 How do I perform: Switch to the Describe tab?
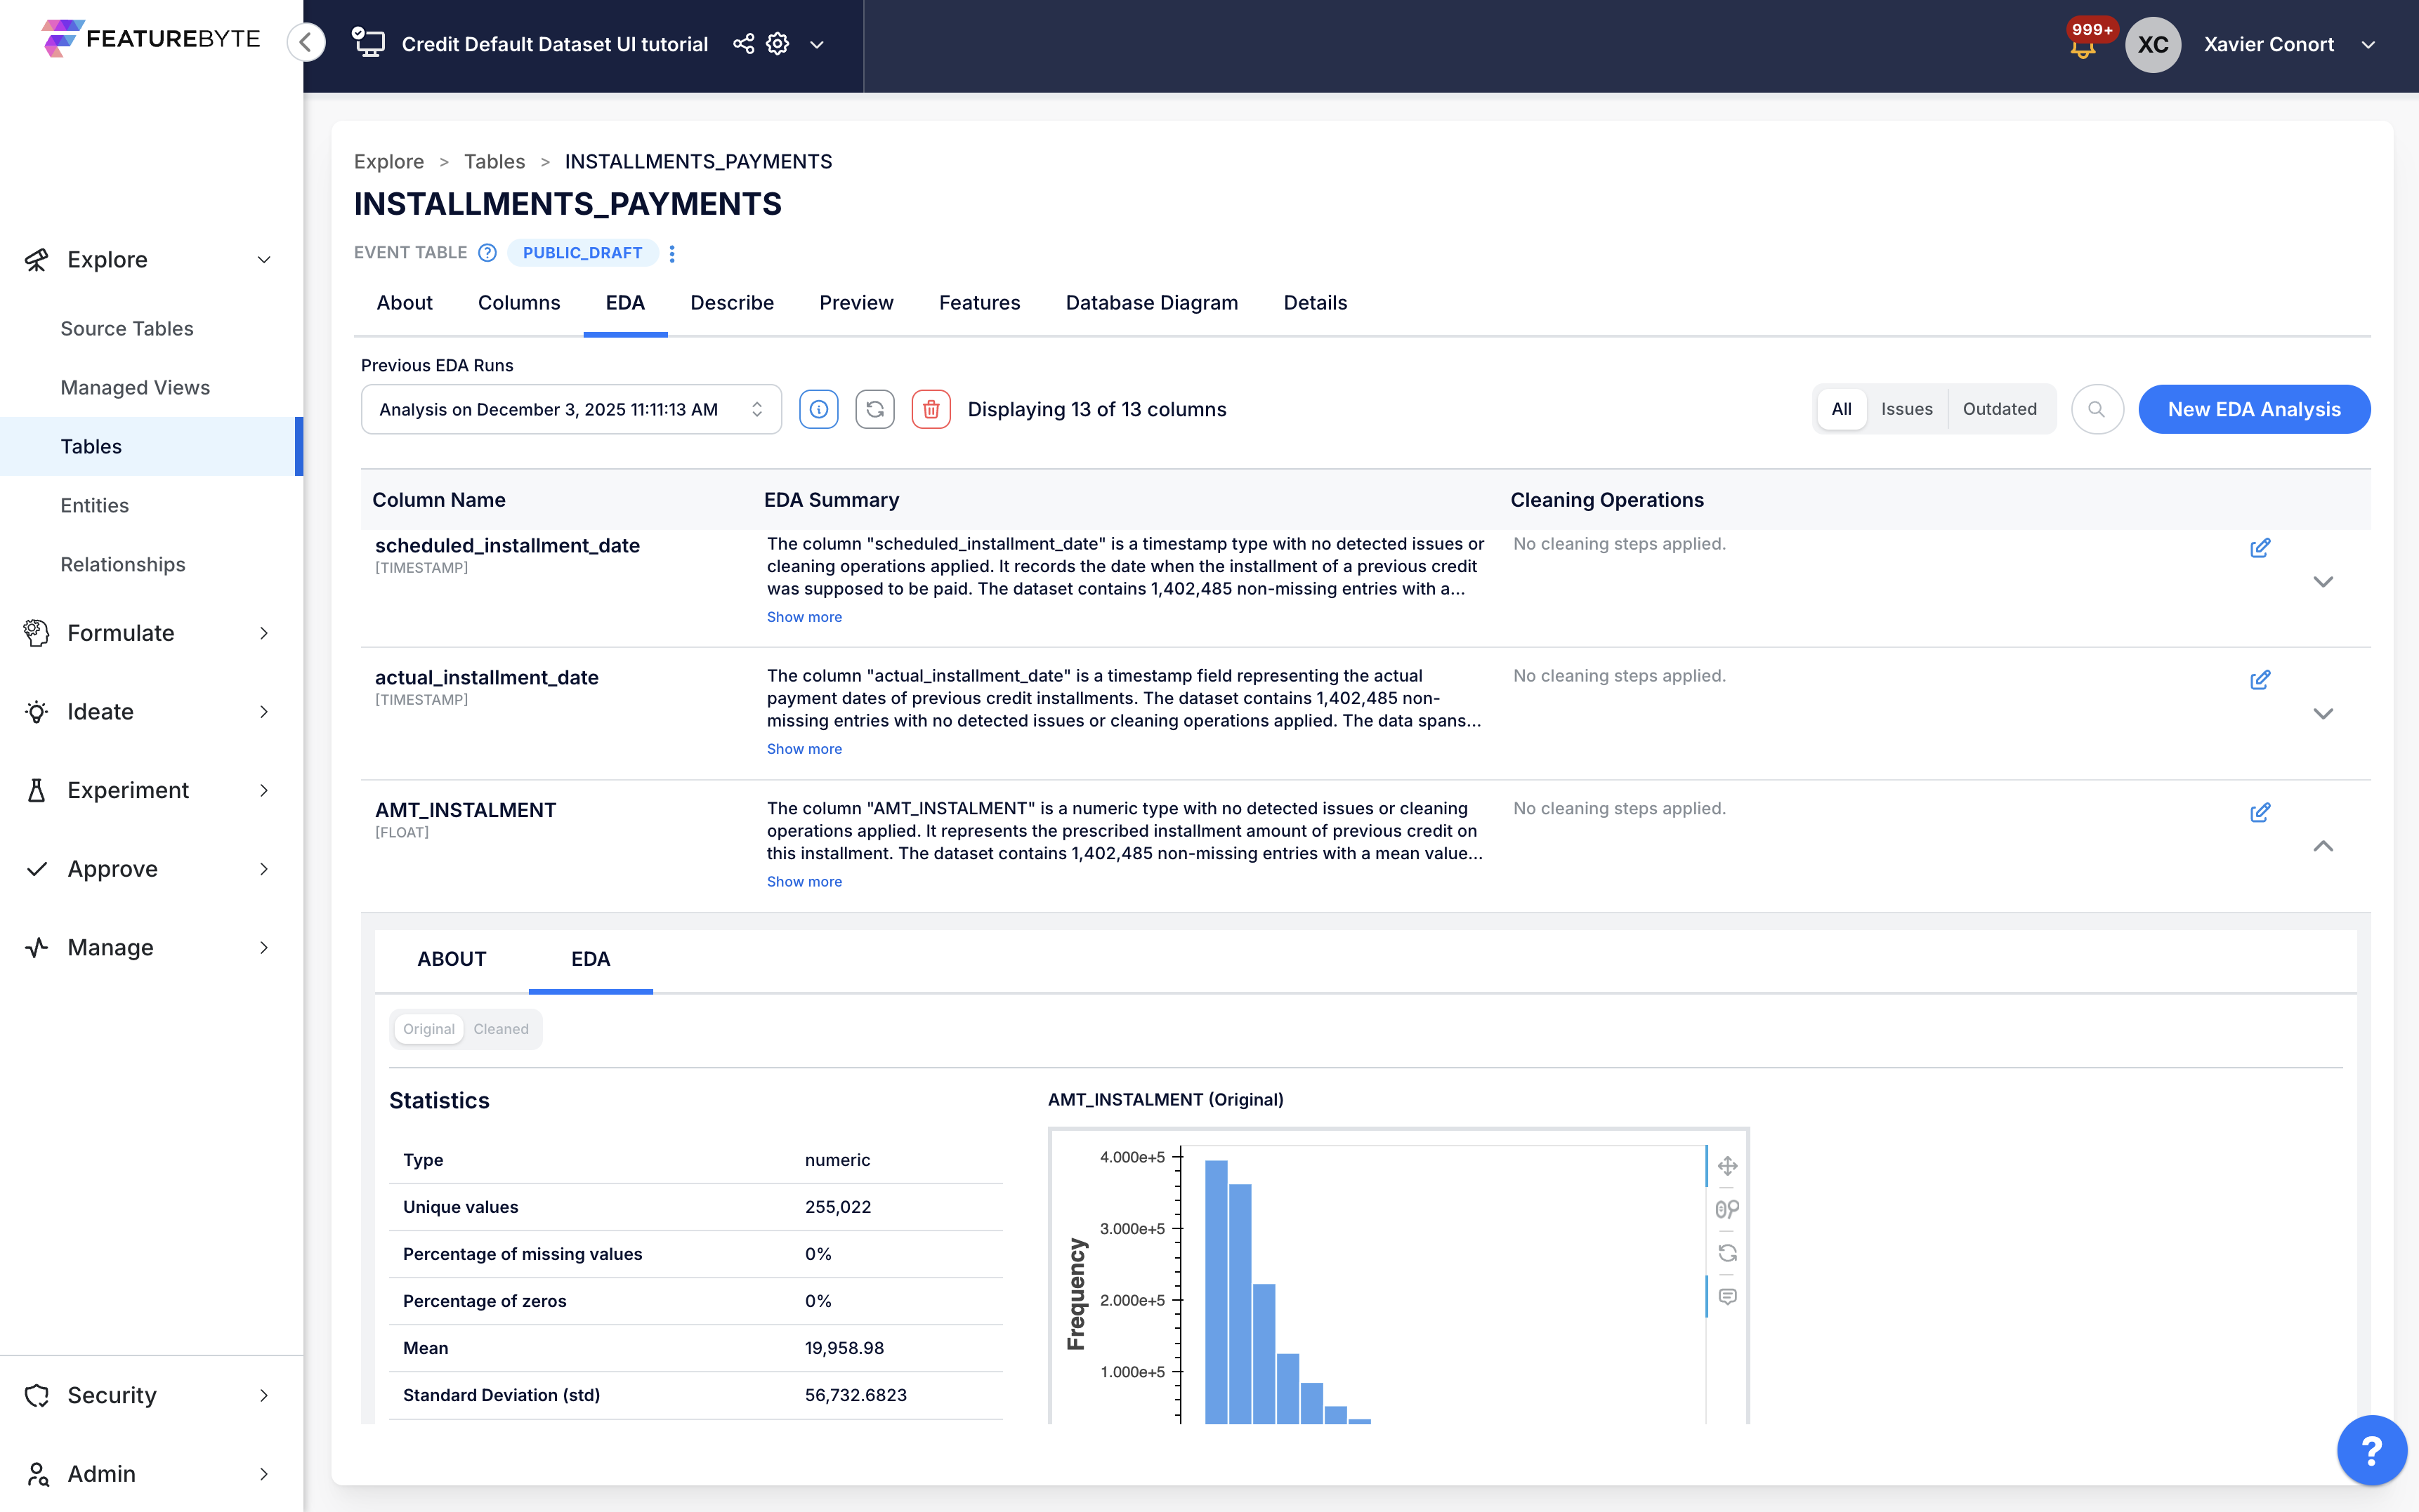coord(731,303)
